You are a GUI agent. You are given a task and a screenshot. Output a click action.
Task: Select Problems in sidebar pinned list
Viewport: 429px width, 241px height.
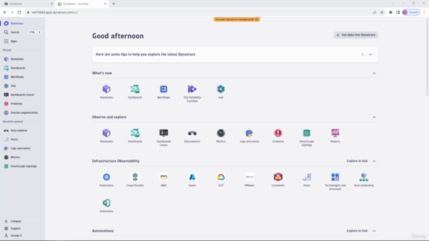[x=22, y=104]
